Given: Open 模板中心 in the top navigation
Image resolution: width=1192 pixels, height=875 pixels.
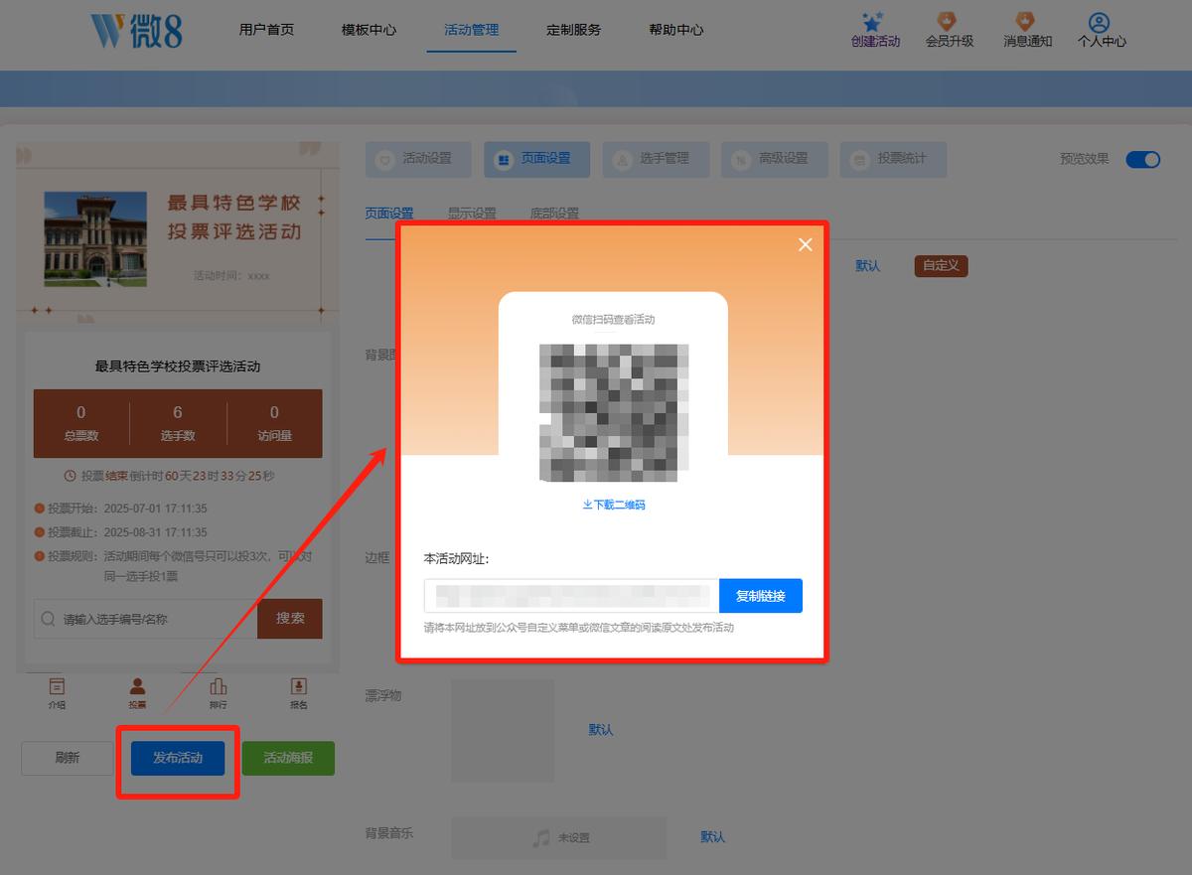Looking at the screenshot, I should 369,30.
